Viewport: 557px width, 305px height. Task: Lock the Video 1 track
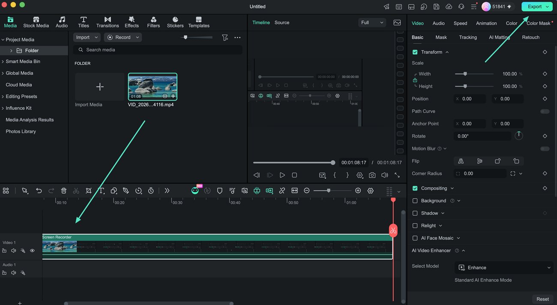pos(4,251)
